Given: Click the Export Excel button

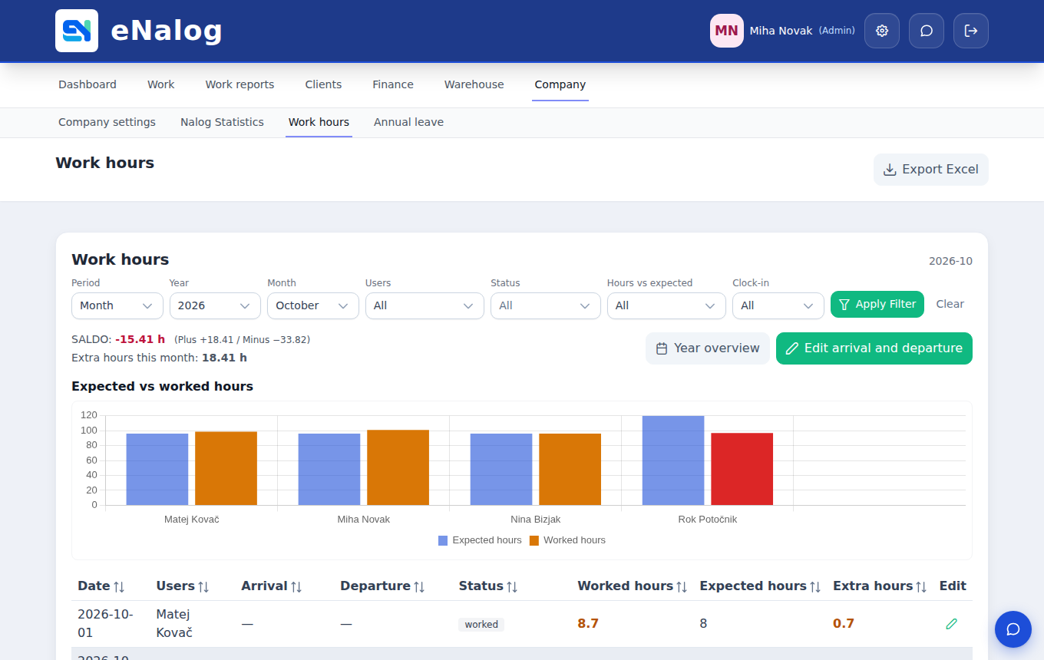Looking at the screenshot, I should (931, 170).
